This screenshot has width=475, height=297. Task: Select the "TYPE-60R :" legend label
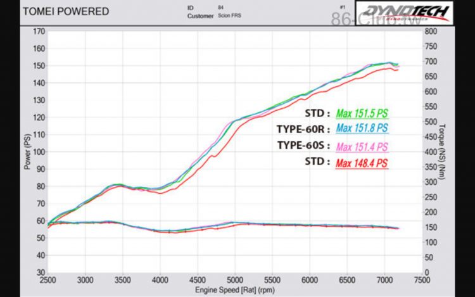click(x=303, y=129)
